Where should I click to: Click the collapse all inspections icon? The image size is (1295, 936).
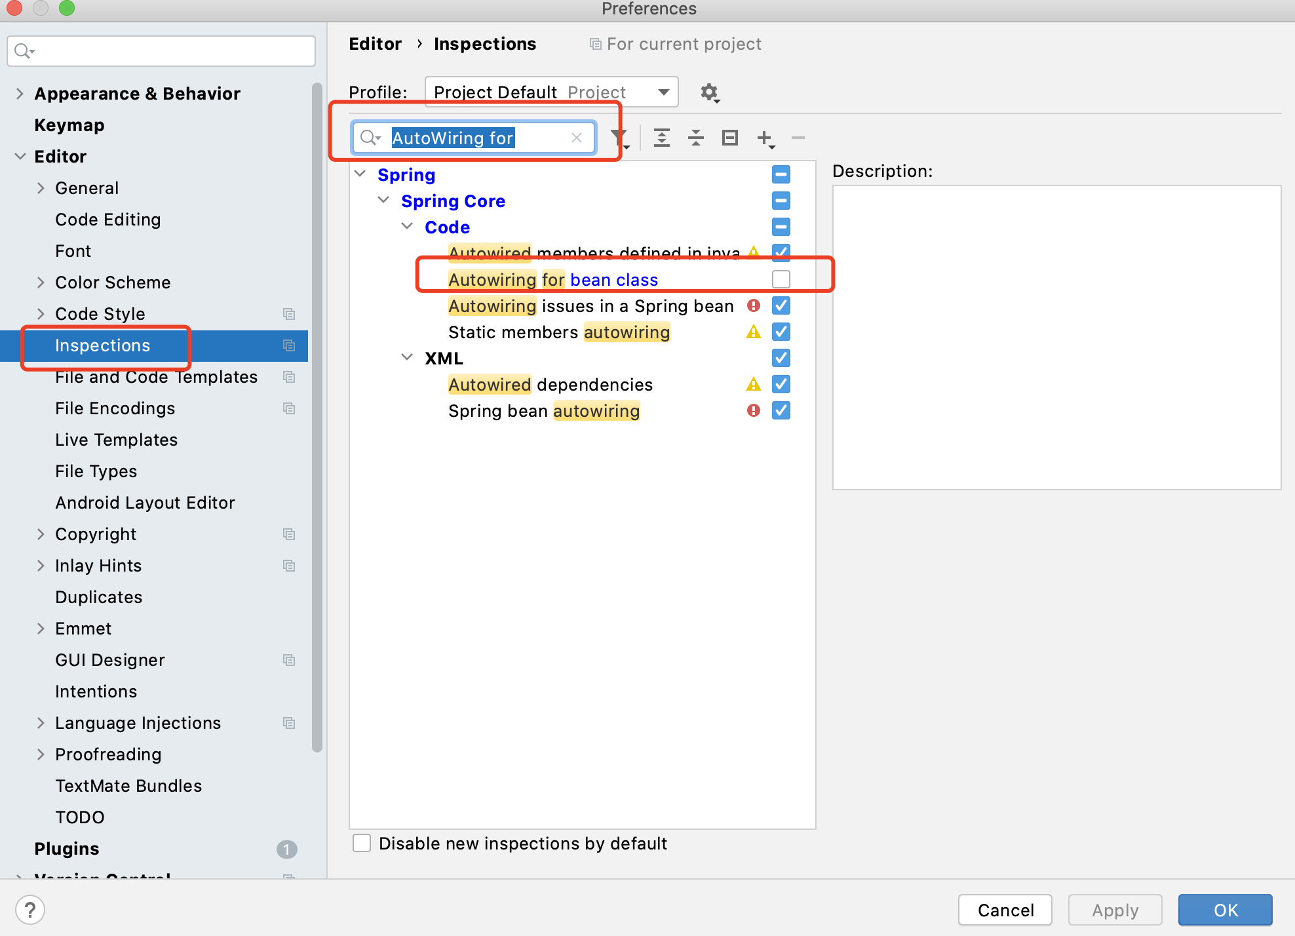tap(698, 138)
